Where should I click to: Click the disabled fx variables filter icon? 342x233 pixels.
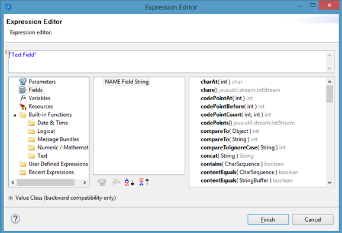(x=116, y=182)
